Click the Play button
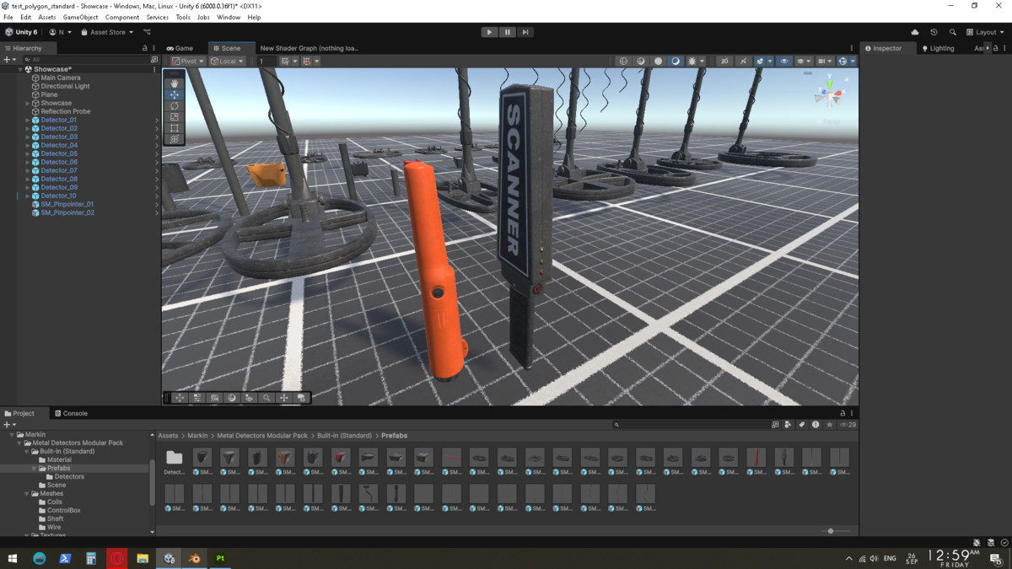The width and height of the screenshot is (1012, 569). click(x=489, y=32)
